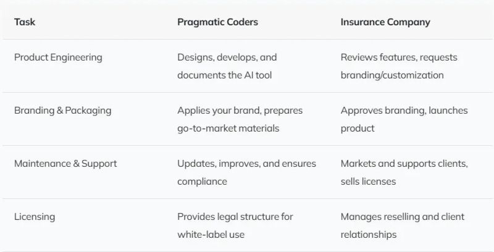Click "Approves branding, launches product" cell
Screen dimensions: 494x252
pyautogui.click(x=404, y=119)
